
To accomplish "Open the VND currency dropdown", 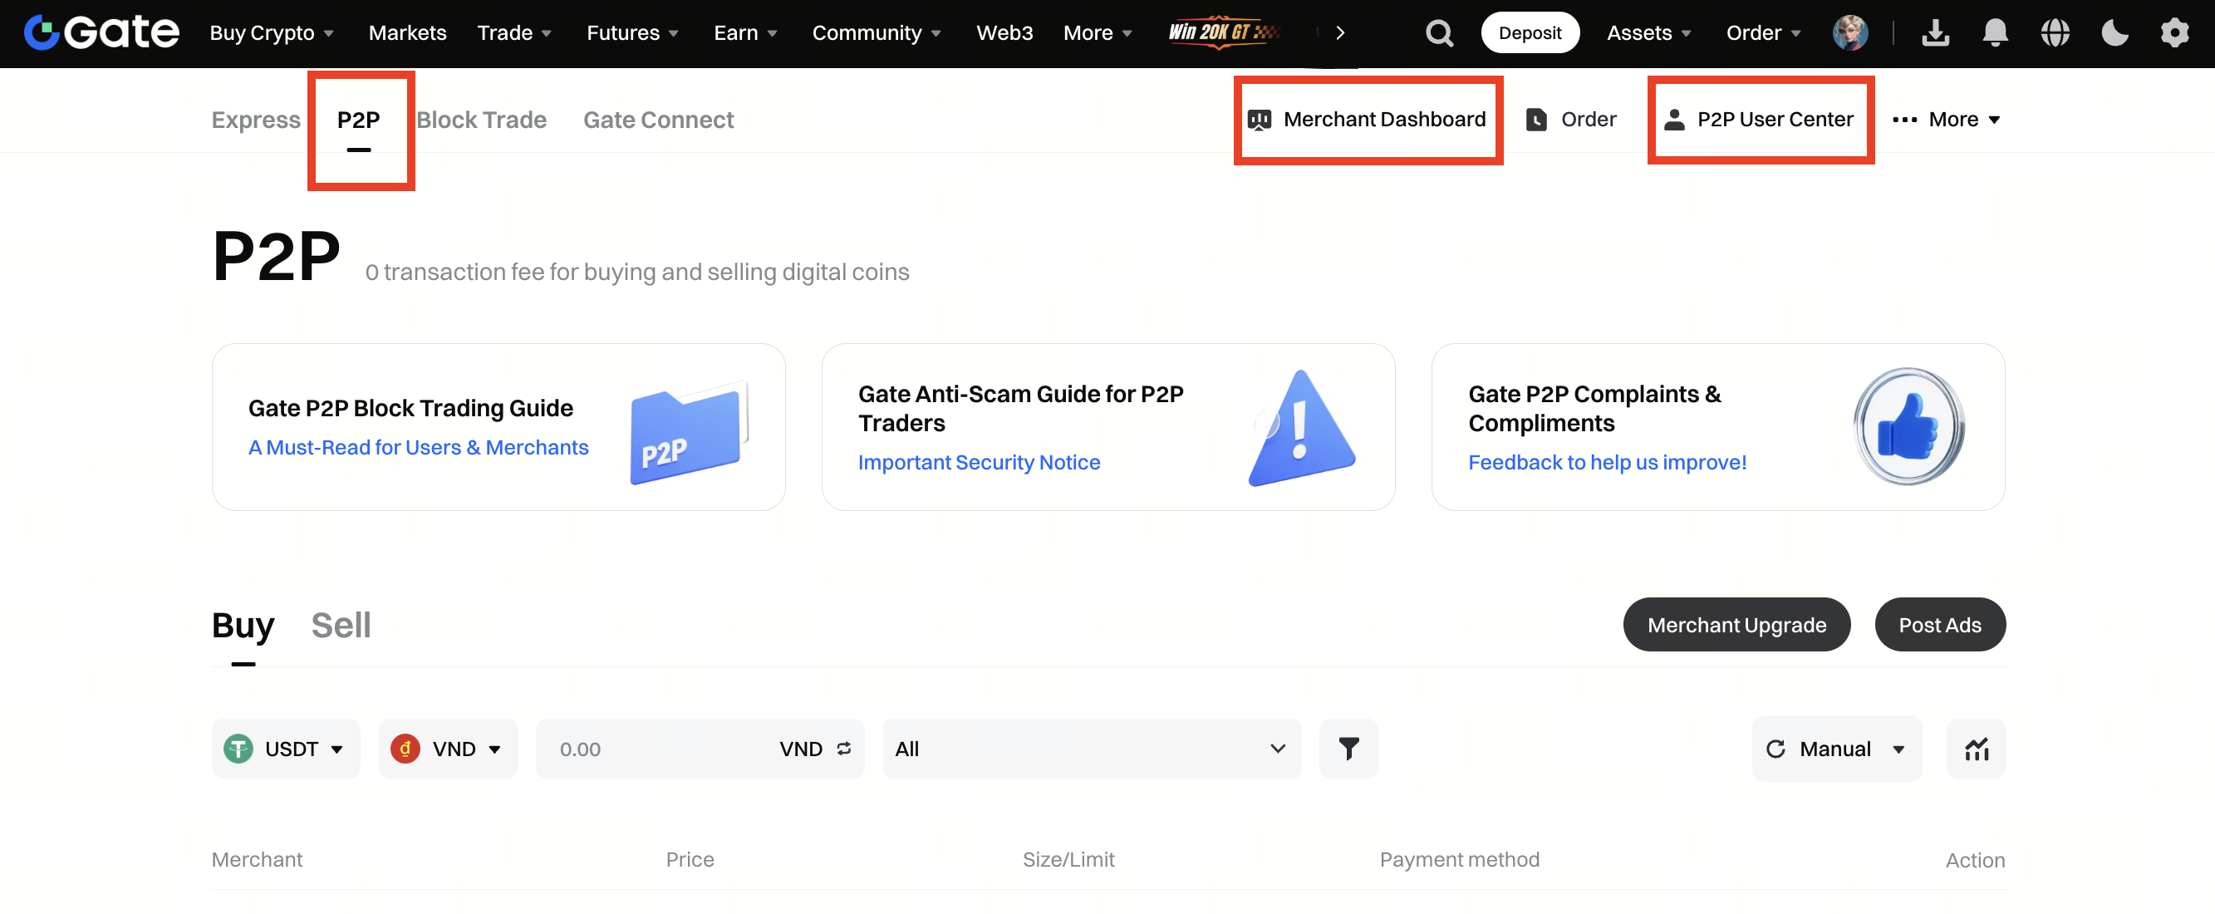I will tap(448, 749).
